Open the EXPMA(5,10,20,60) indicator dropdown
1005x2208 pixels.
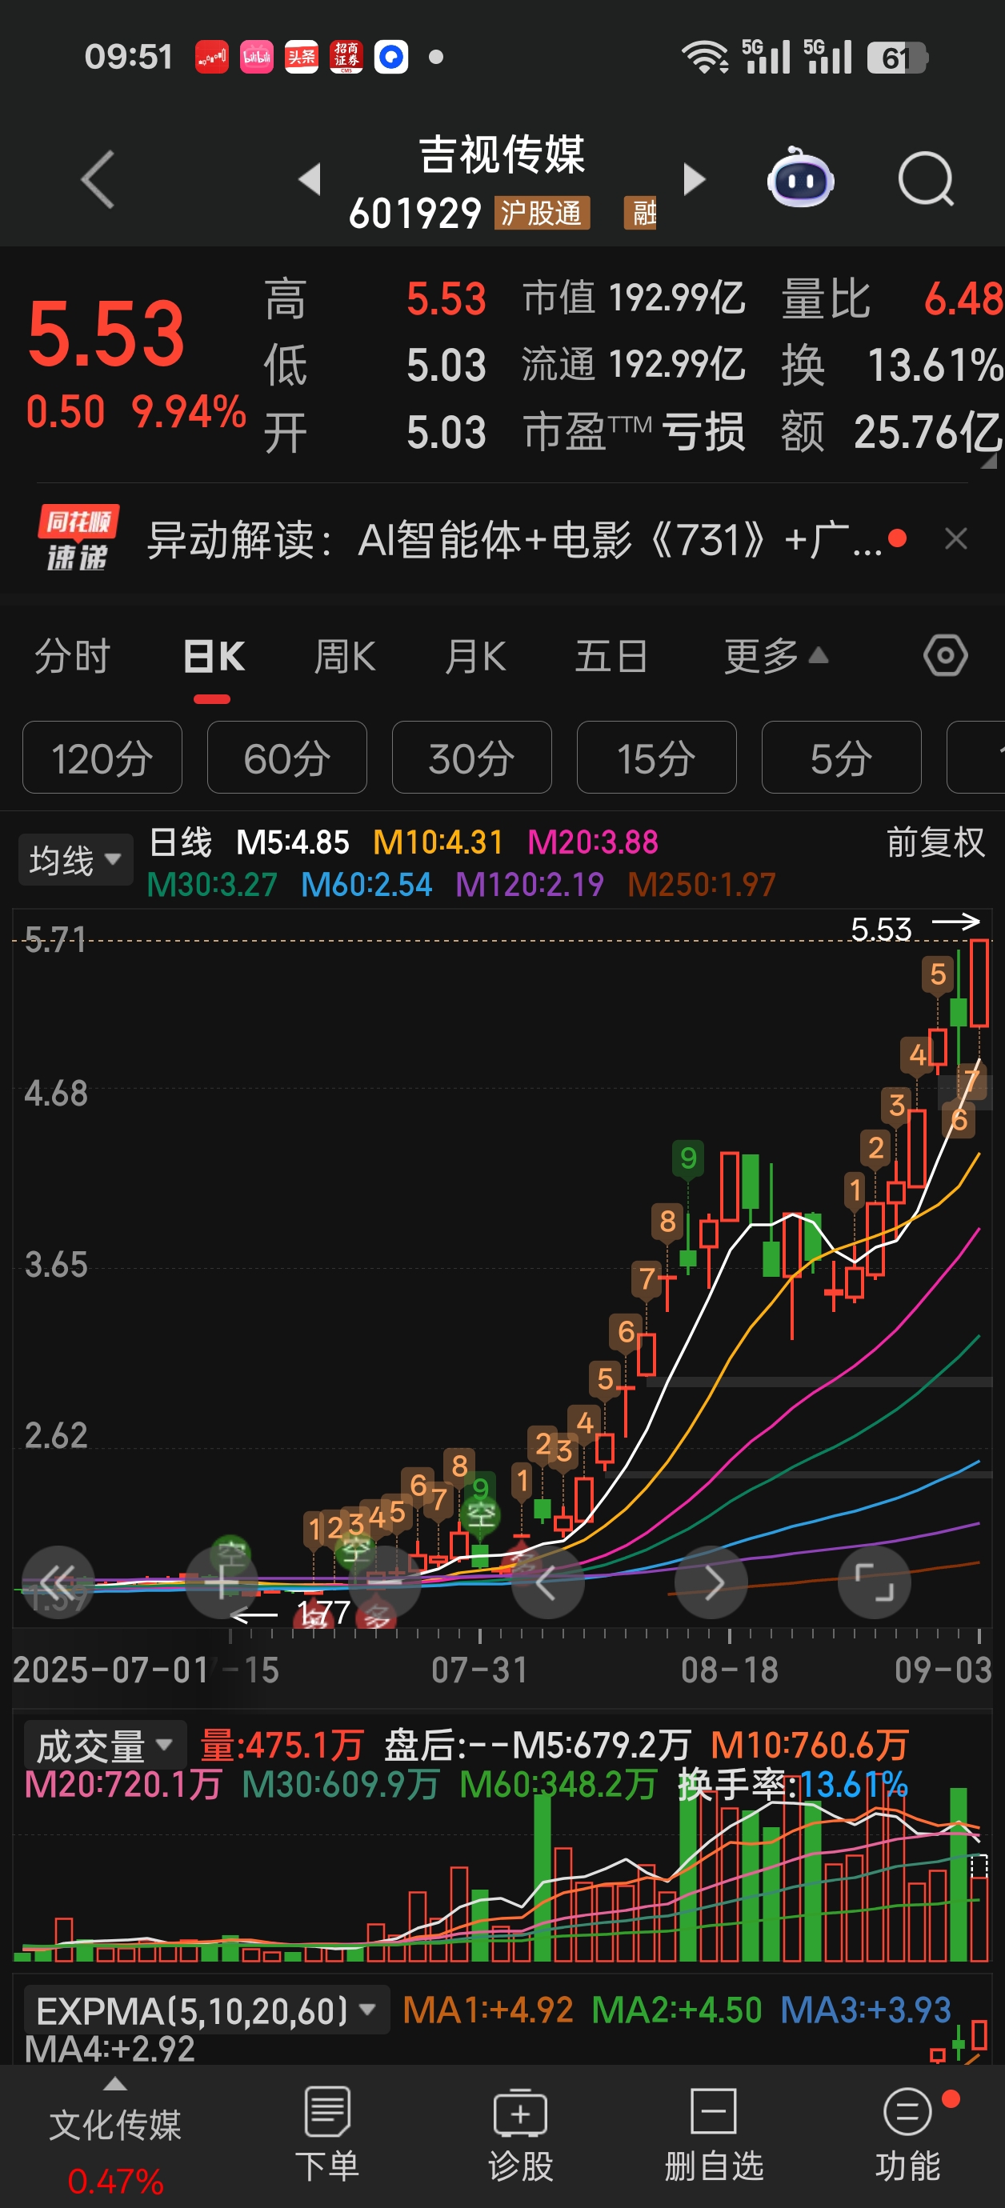(x=206, y=2009)
